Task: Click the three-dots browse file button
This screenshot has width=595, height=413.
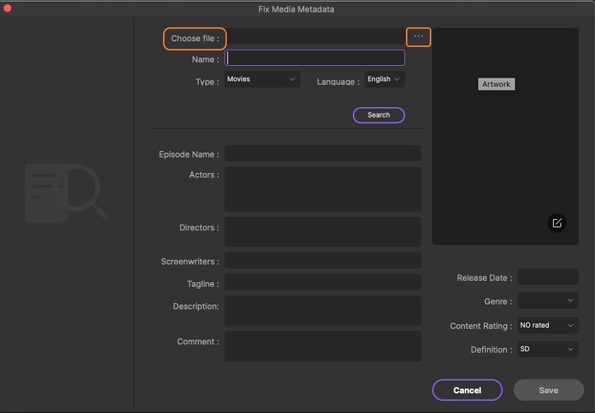Action: (x=419, y=36)
